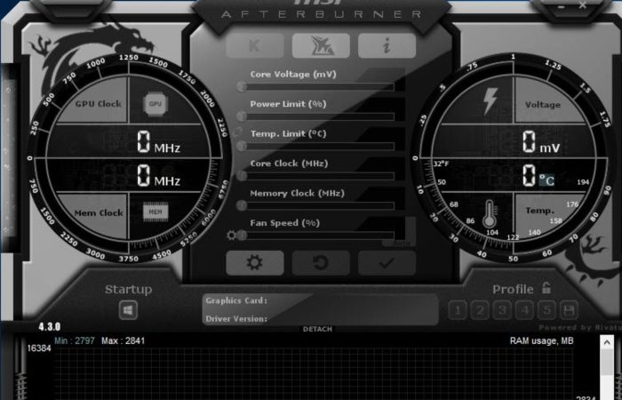Click the Voltage gauge label
Screen dimensions: 622x400
point(543,105)
